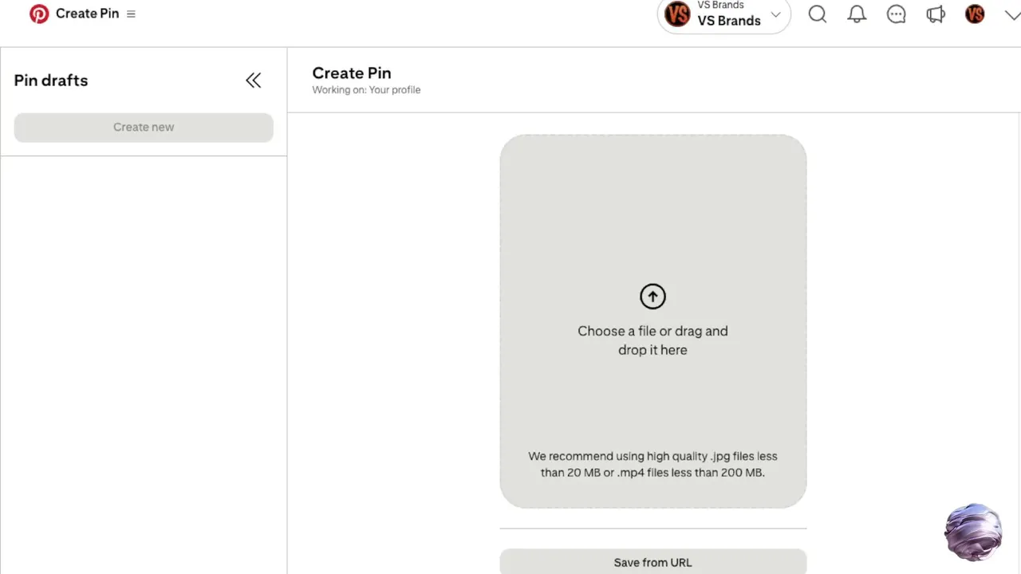Open the search magnifier icon
1021x574 pixels.
click(x=817, y=14)
